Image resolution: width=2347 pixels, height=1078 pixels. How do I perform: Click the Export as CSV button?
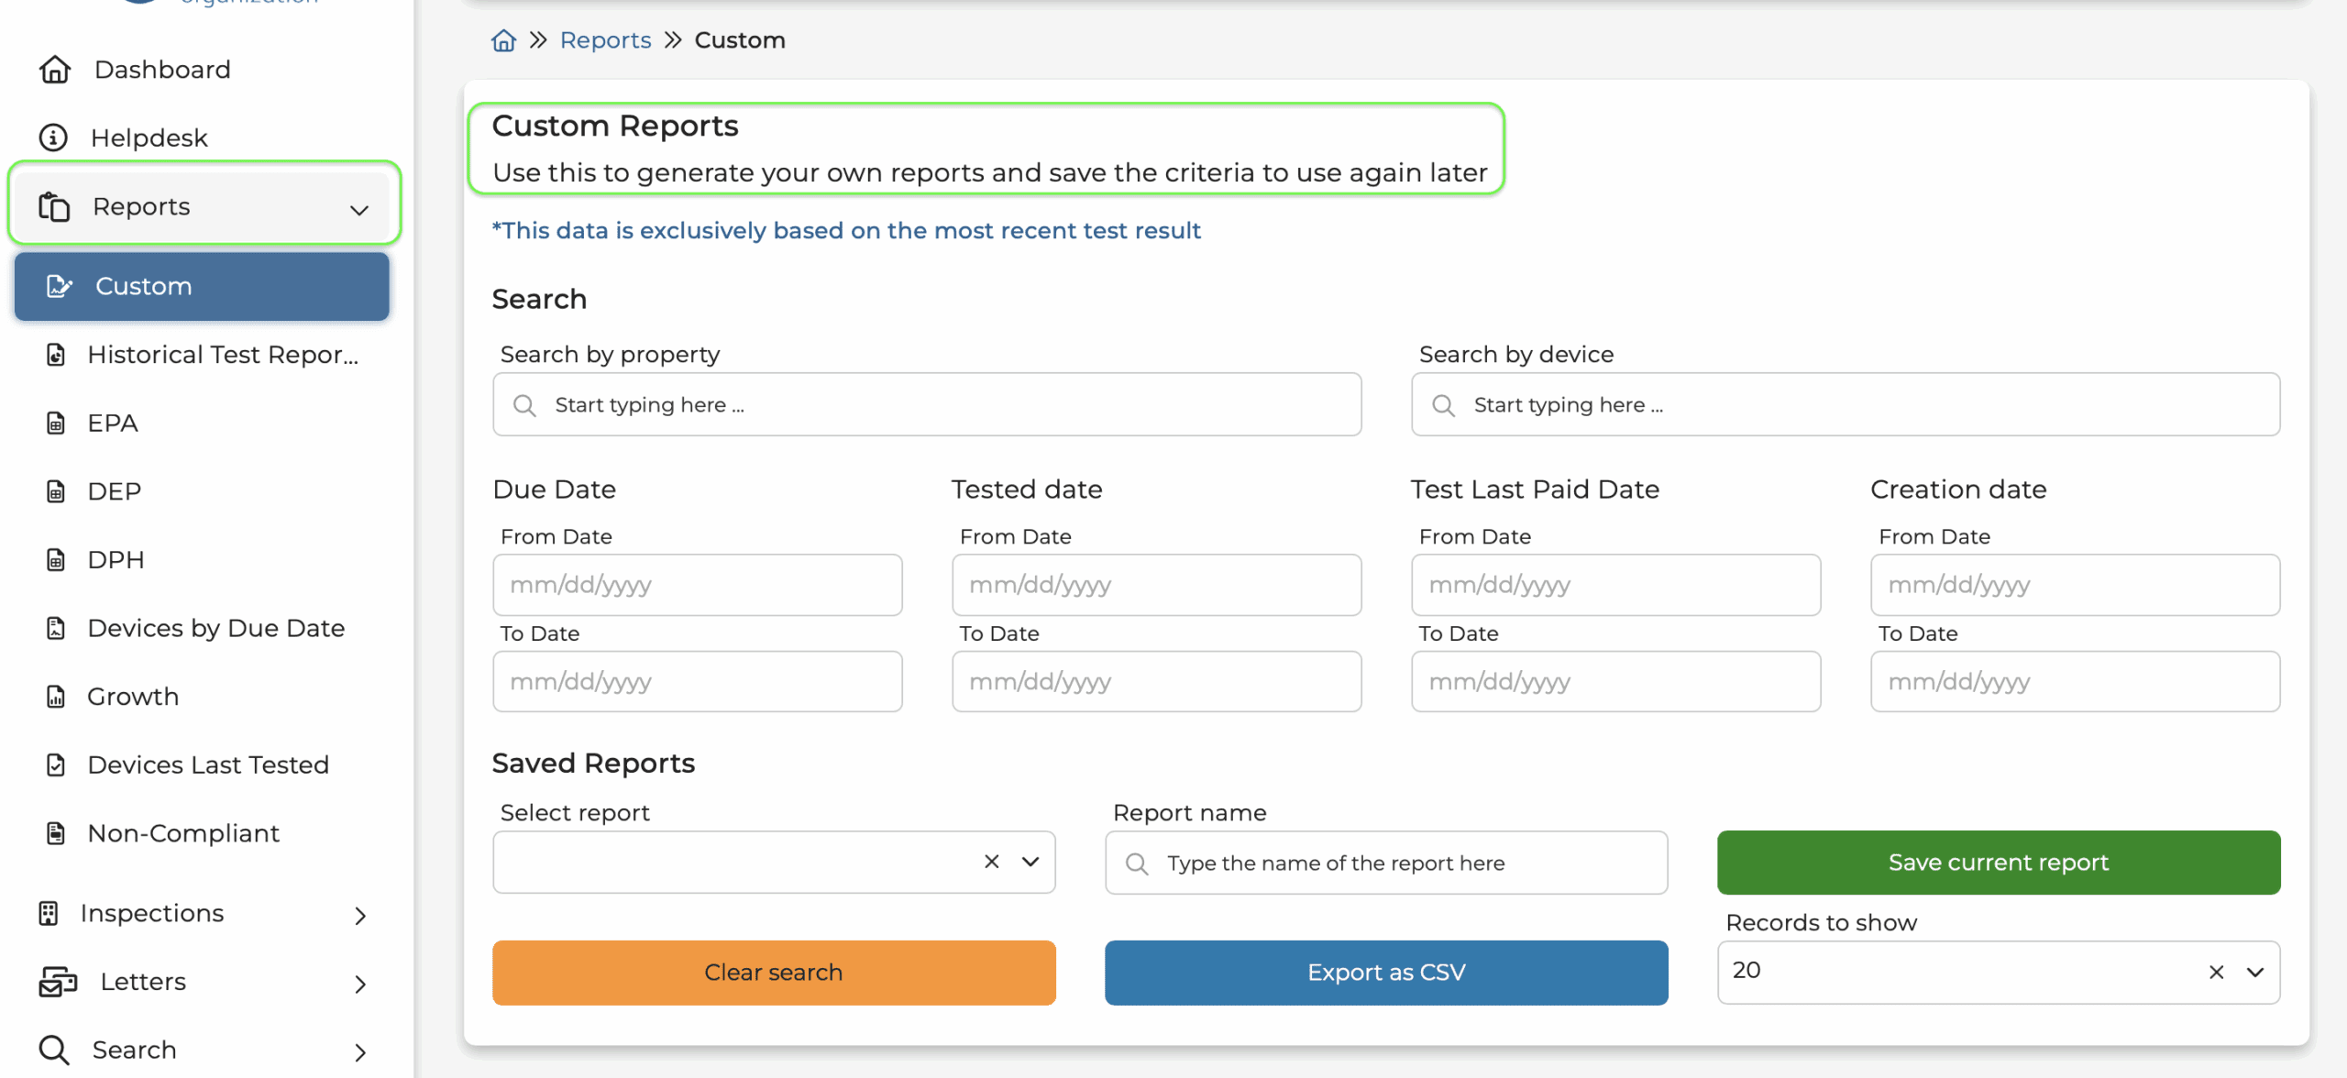[1386, 973]
